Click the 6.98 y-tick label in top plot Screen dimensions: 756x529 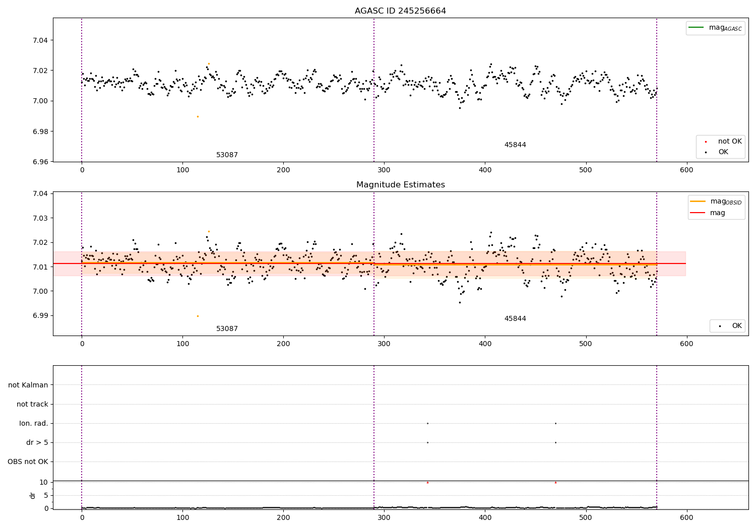(40, 132)
